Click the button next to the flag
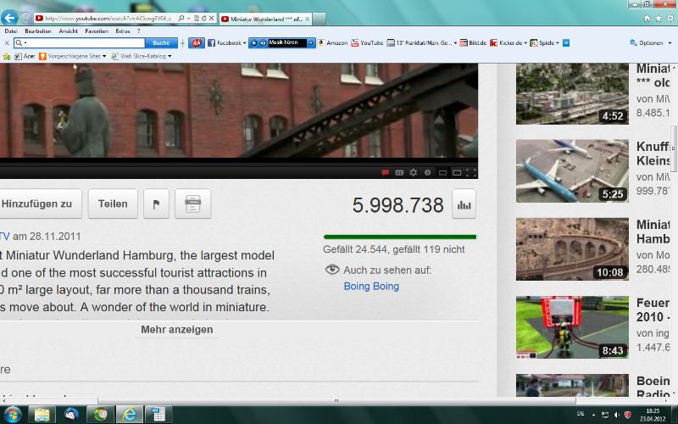 (193, 204)
